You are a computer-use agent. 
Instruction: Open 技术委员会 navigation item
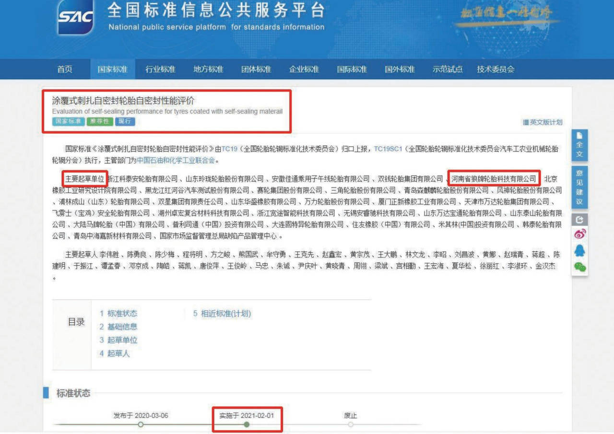pos(496,69)
